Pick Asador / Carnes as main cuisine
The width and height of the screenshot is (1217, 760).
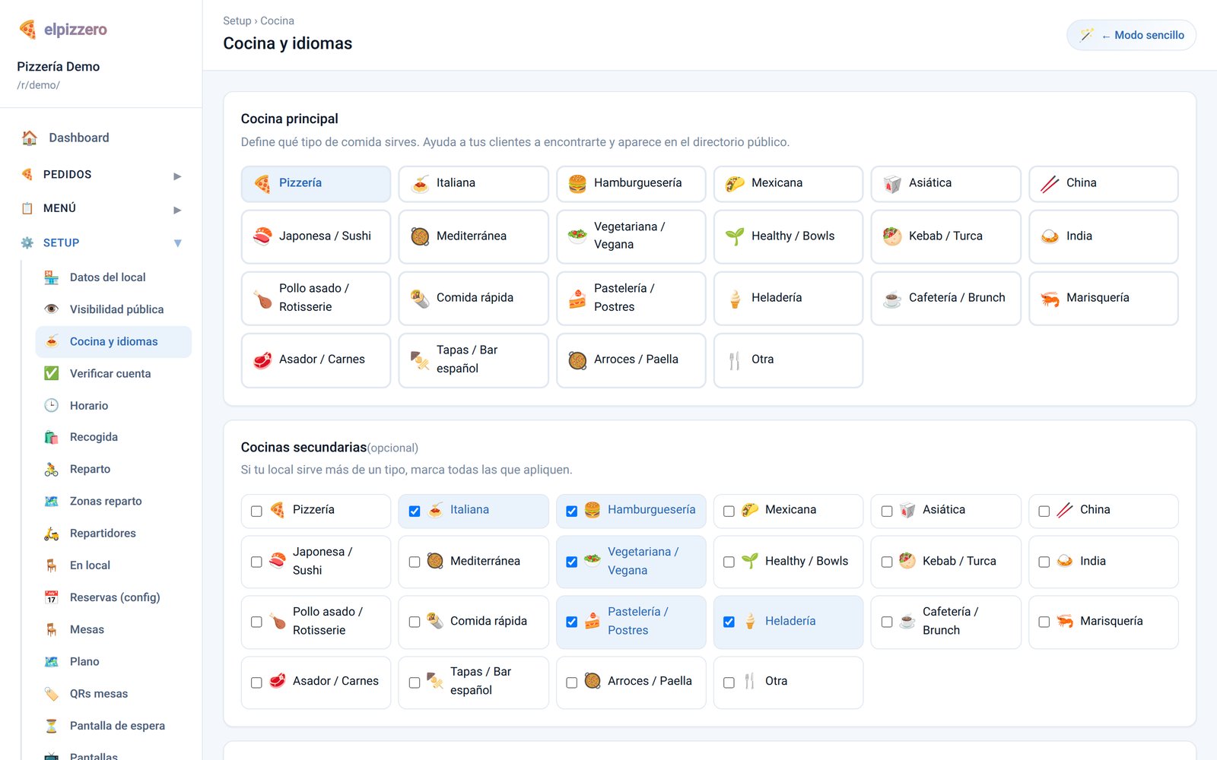(x=316, y=360)
